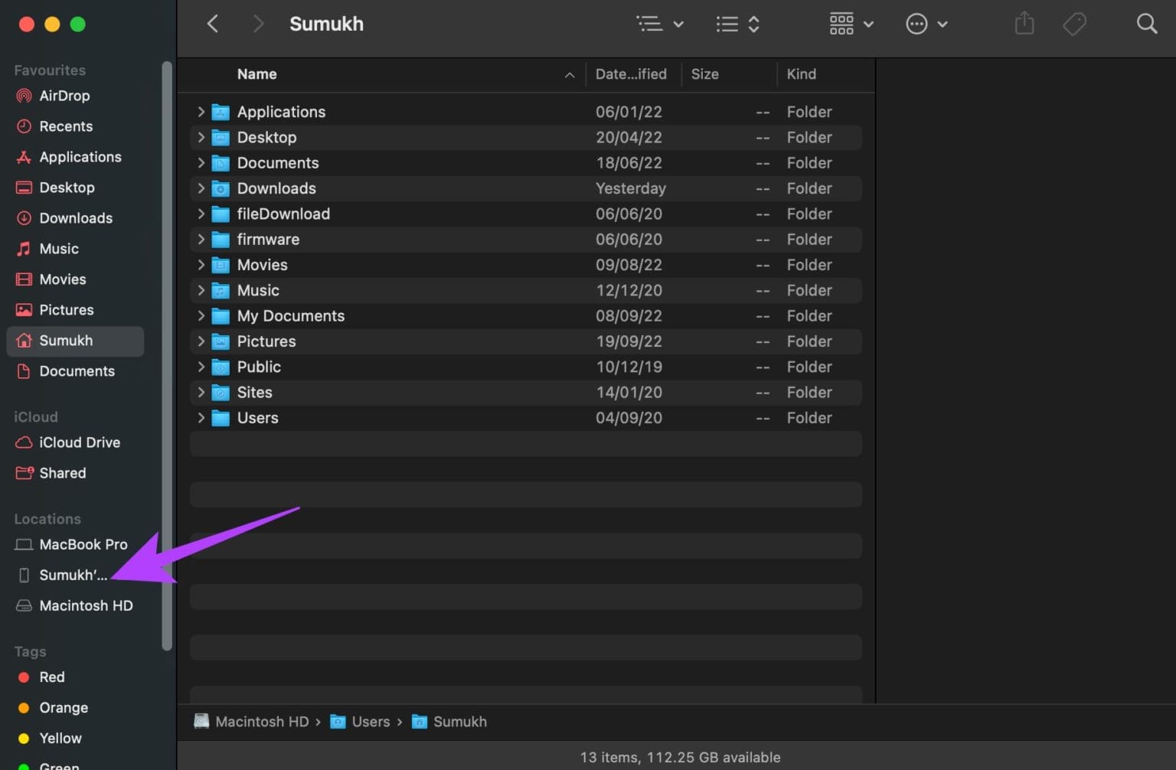Change item grouping with up-down arrows

point(737,24)
